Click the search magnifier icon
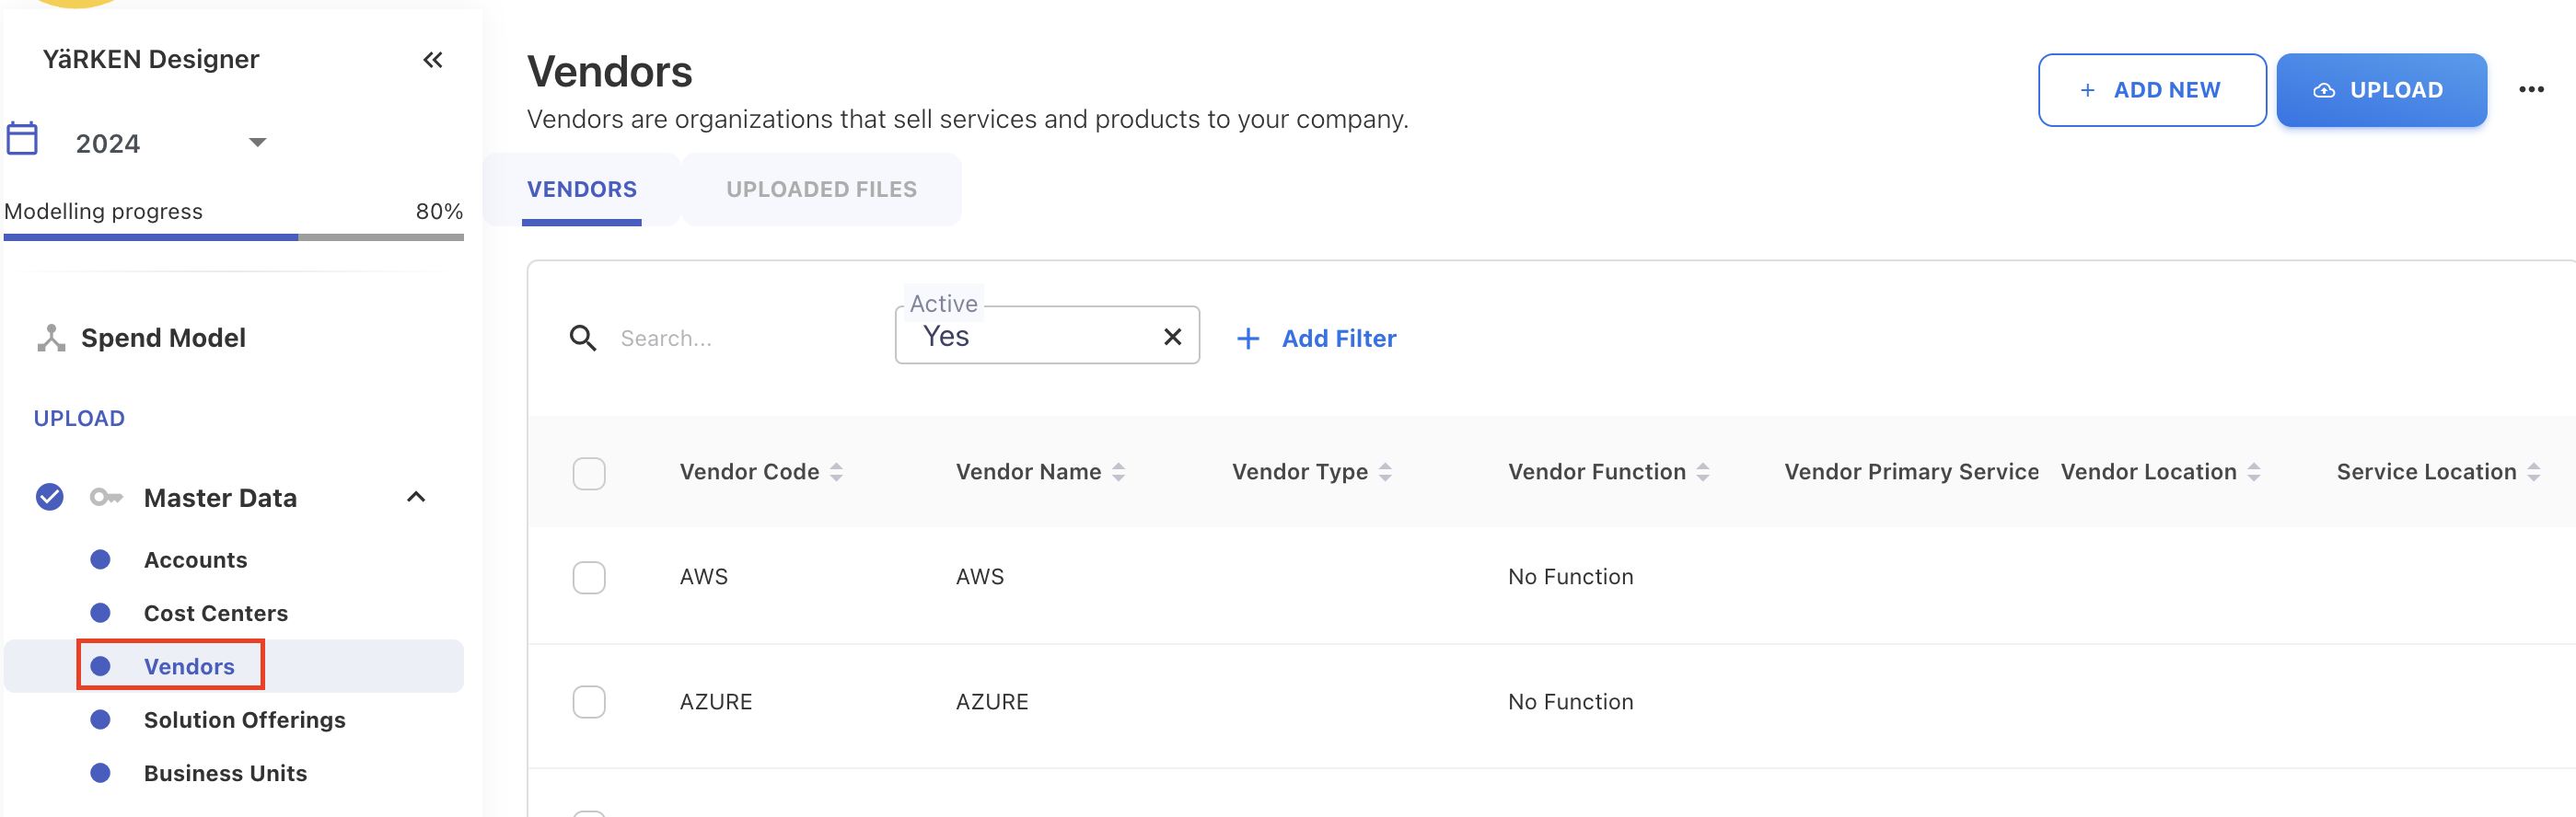The image size is (2576, 817). click(583, 339)
